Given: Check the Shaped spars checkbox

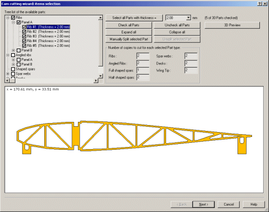Looking at the screenshot, I should (13, 69).
